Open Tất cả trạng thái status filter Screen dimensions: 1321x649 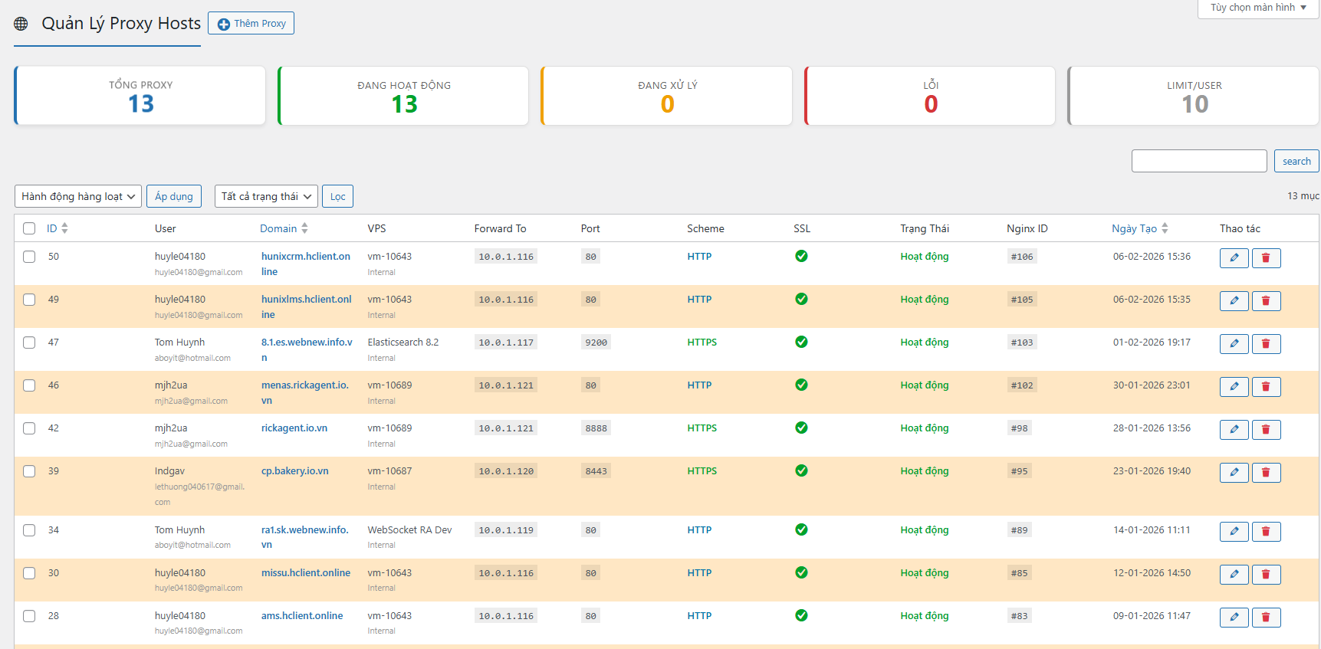pos(266,196)
